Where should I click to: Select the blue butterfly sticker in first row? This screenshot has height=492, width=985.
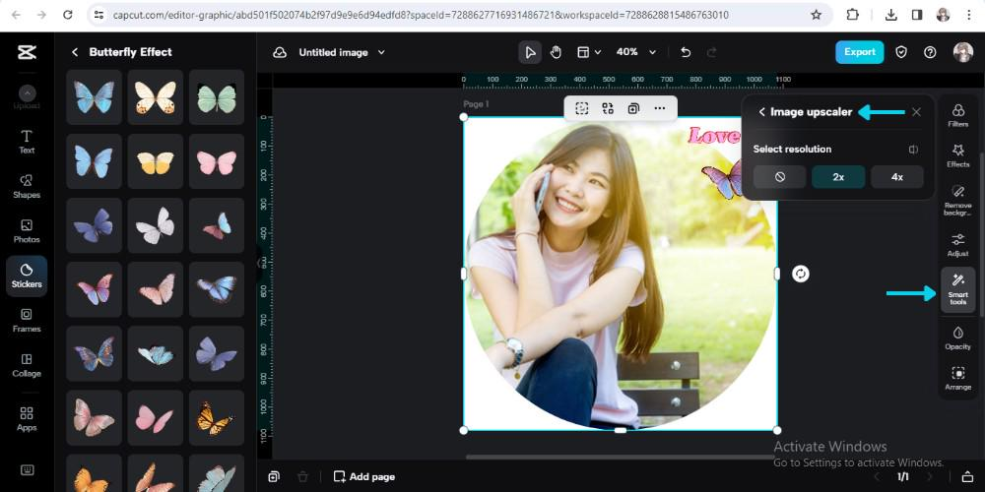click(95, 96)
